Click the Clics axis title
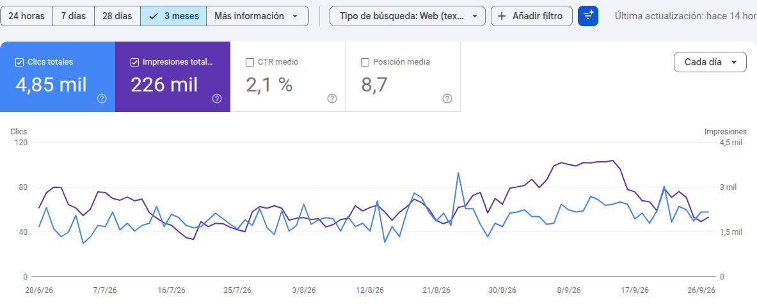 (19, 131)
